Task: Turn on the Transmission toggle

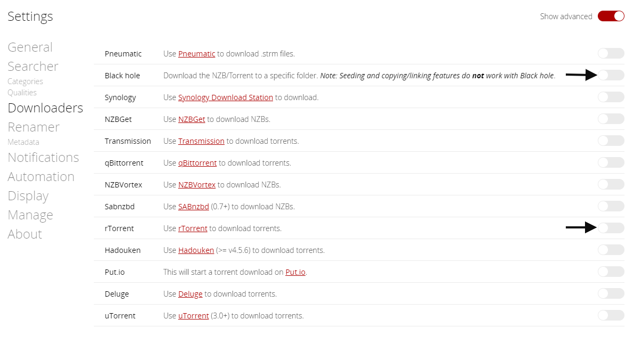Action: click(x=611, y=141)
